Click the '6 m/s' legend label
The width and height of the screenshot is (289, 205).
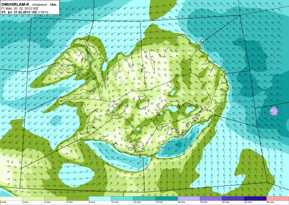click(x=69, y=202)
